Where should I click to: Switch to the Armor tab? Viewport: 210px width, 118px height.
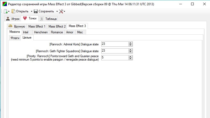pyautogui.click(x=70, y=32)
